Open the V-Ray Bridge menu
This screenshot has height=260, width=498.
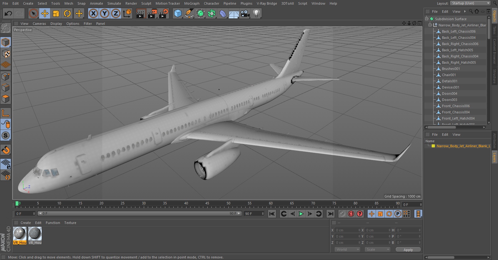coord(267,3)
